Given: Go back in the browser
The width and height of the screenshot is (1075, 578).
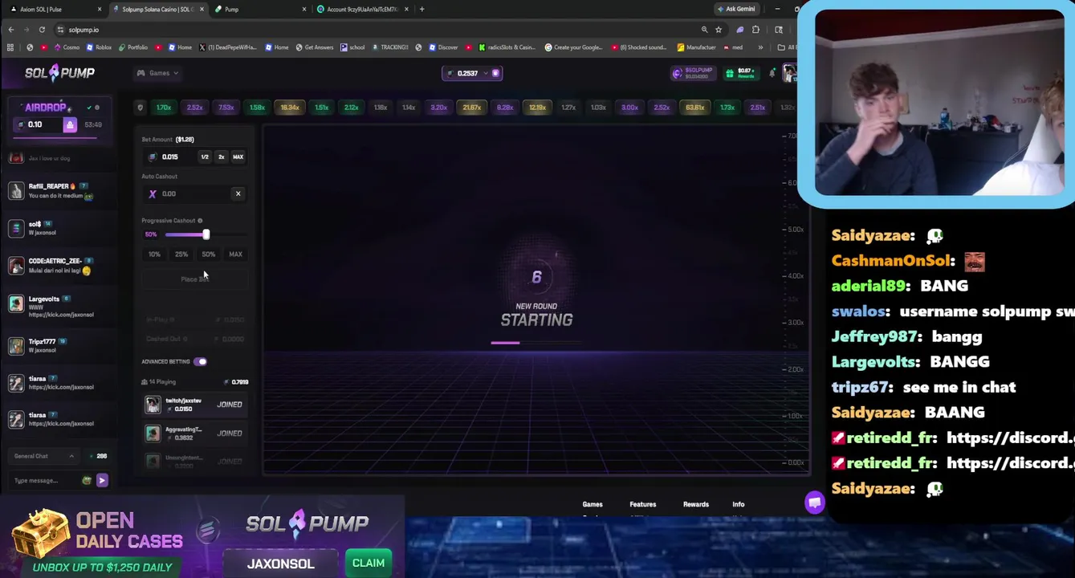Looking at the screenshot, I should 11,30.
